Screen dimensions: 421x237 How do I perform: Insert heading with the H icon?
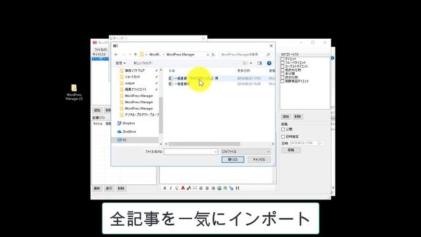click(237, 188)
